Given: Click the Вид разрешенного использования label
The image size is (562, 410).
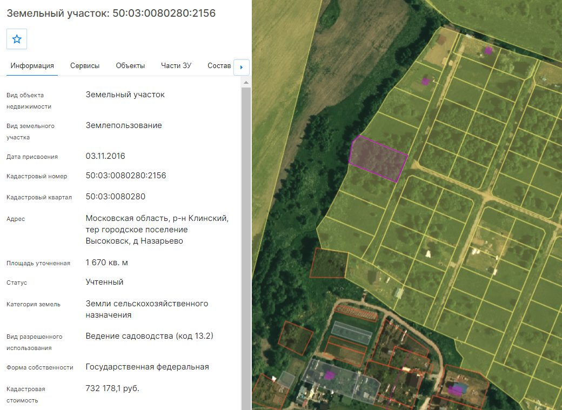Looking at the screenshot, I should coord(35,342).
